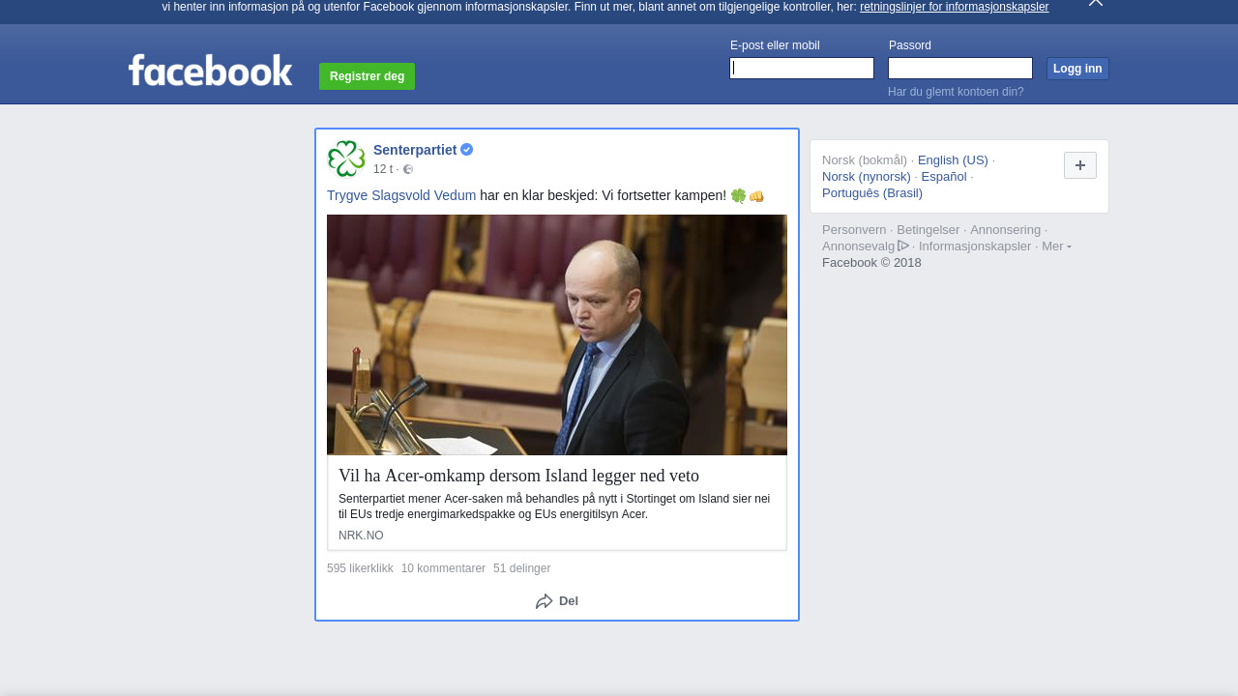
Task: Click the share arrow icon next to Del
Action: (x=545, y=601)
